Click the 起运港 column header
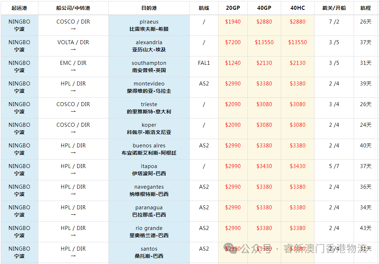379x264 pixels. tap(19, 8)
